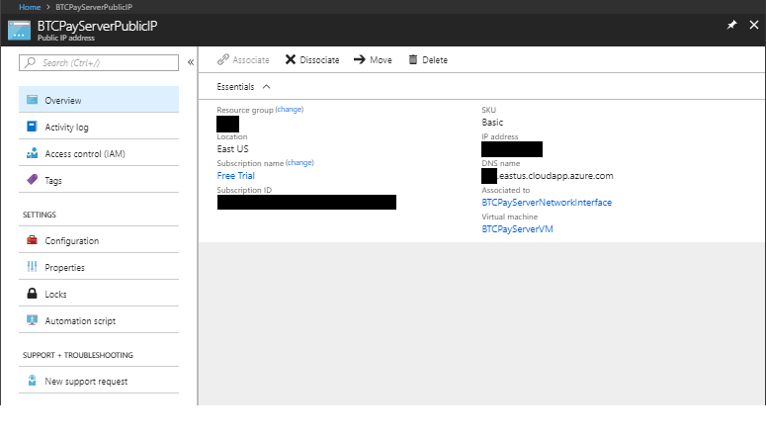
Task: Click the IP address label
Action: (x=500, y=136)
